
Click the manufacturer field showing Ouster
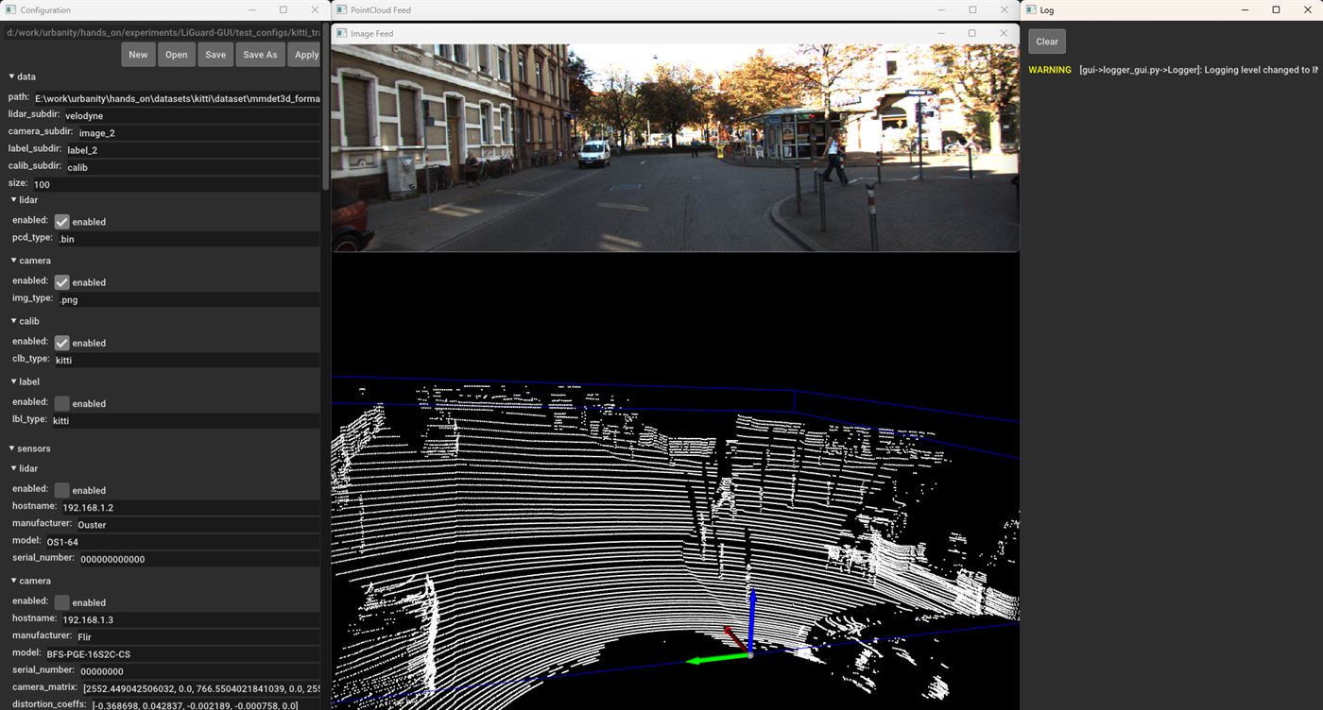tap(197, 525)
